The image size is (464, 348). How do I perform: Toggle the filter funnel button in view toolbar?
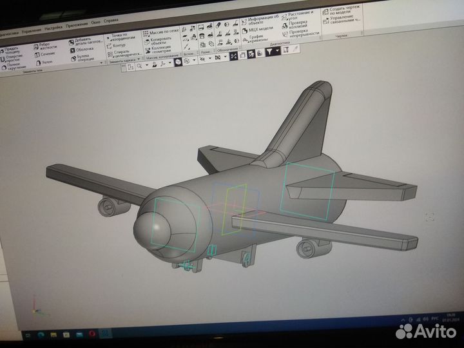click(269, 52)
